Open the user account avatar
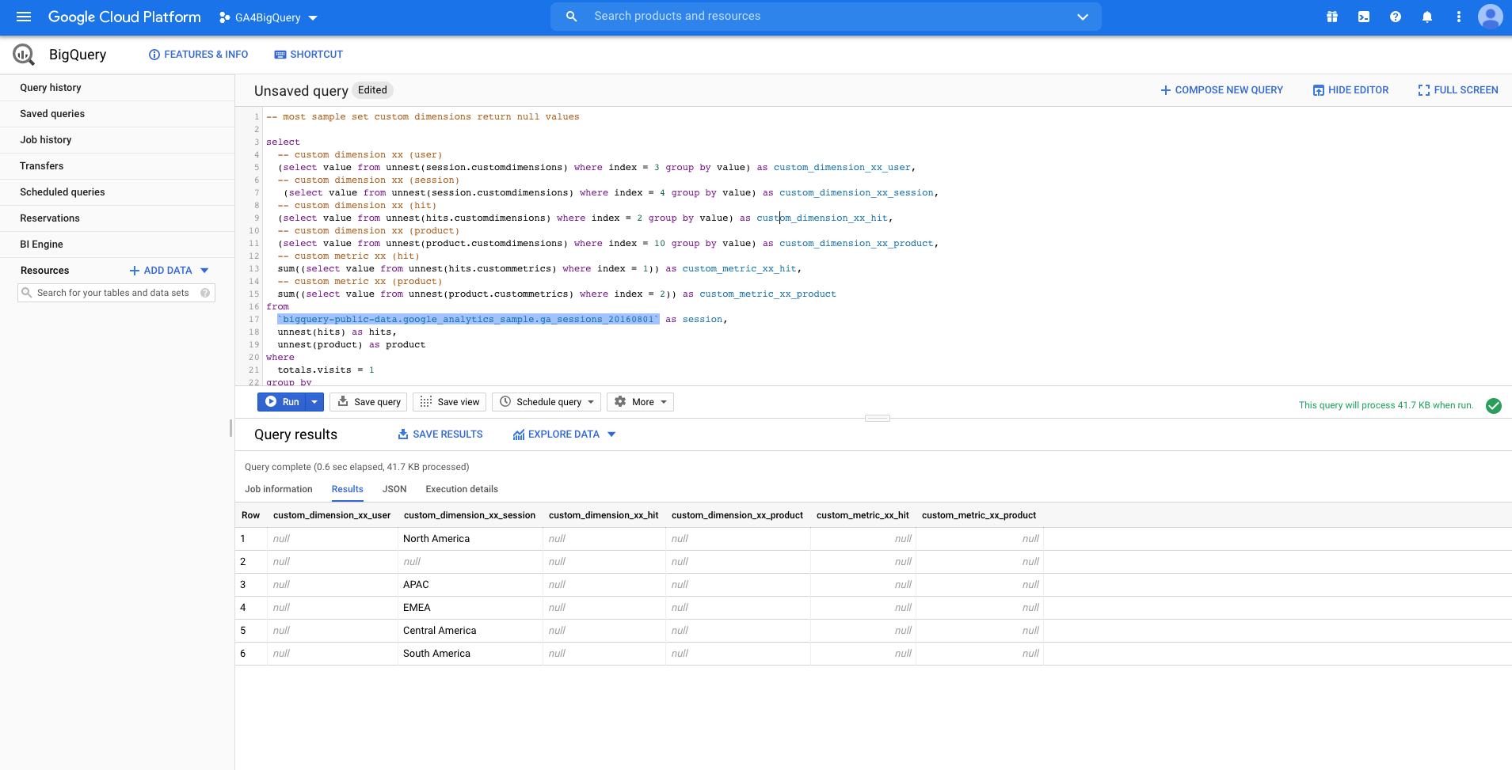The image size is (1512, 770). (x=1491, y=17)
